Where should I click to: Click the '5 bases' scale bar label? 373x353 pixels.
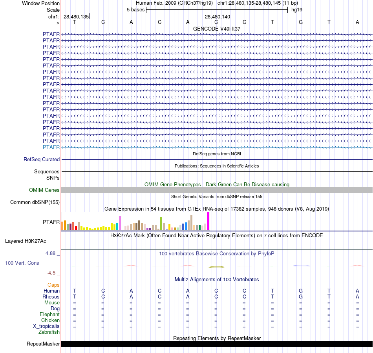135,10
